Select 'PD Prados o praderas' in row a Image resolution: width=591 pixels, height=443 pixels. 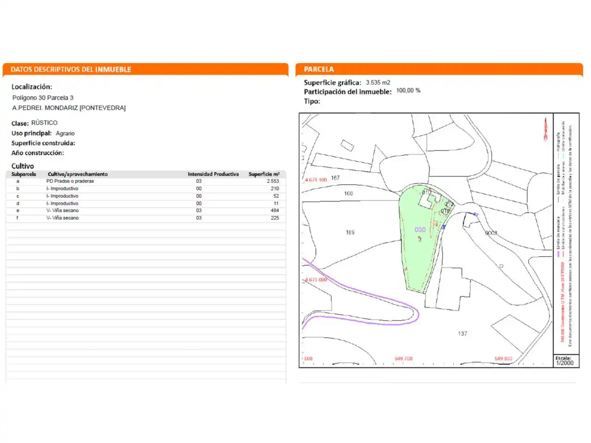pyautogui.click(x=70, y=181)
